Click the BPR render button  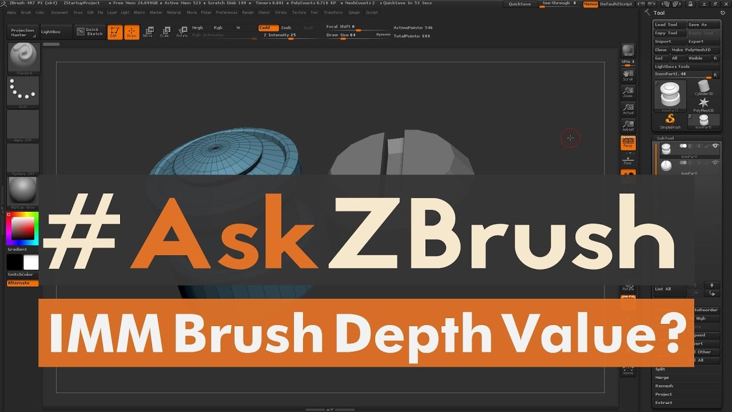coord(628,50)
